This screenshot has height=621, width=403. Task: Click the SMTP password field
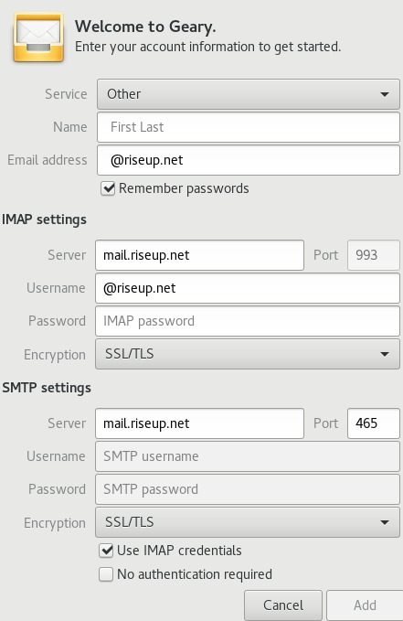[248, 489]
